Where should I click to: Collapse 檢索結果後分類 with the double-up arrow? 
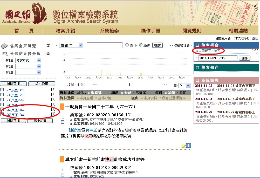point(48,54)
